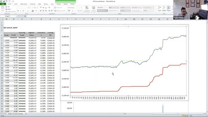
Task: Open the Name Box dropdown arrow
Action: click(x=16, y=16)
